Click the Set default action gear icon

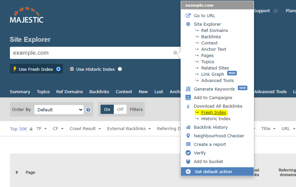point(188,172)
